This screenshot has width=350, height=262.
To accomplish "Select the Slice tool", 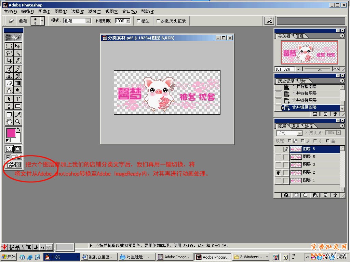I will (18, 60).
